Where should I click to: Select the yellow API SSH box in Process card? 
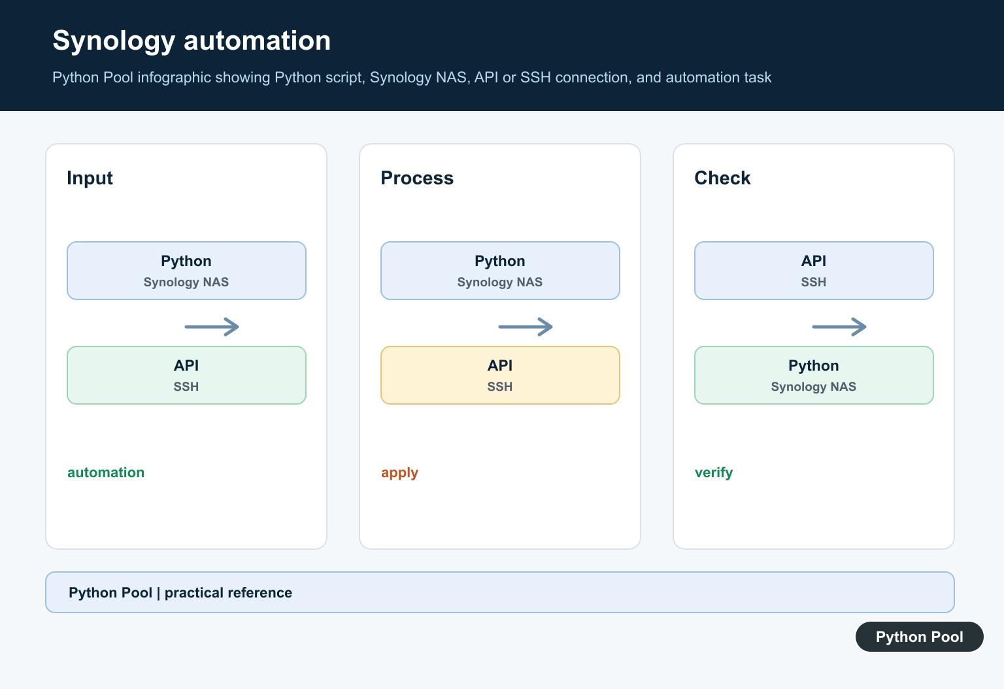pyautogui.click(x=500, y=375)
